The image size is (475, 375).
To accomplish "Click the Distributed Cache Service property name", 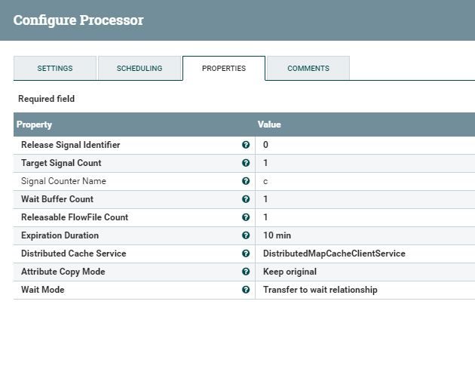I will [74, 254].
